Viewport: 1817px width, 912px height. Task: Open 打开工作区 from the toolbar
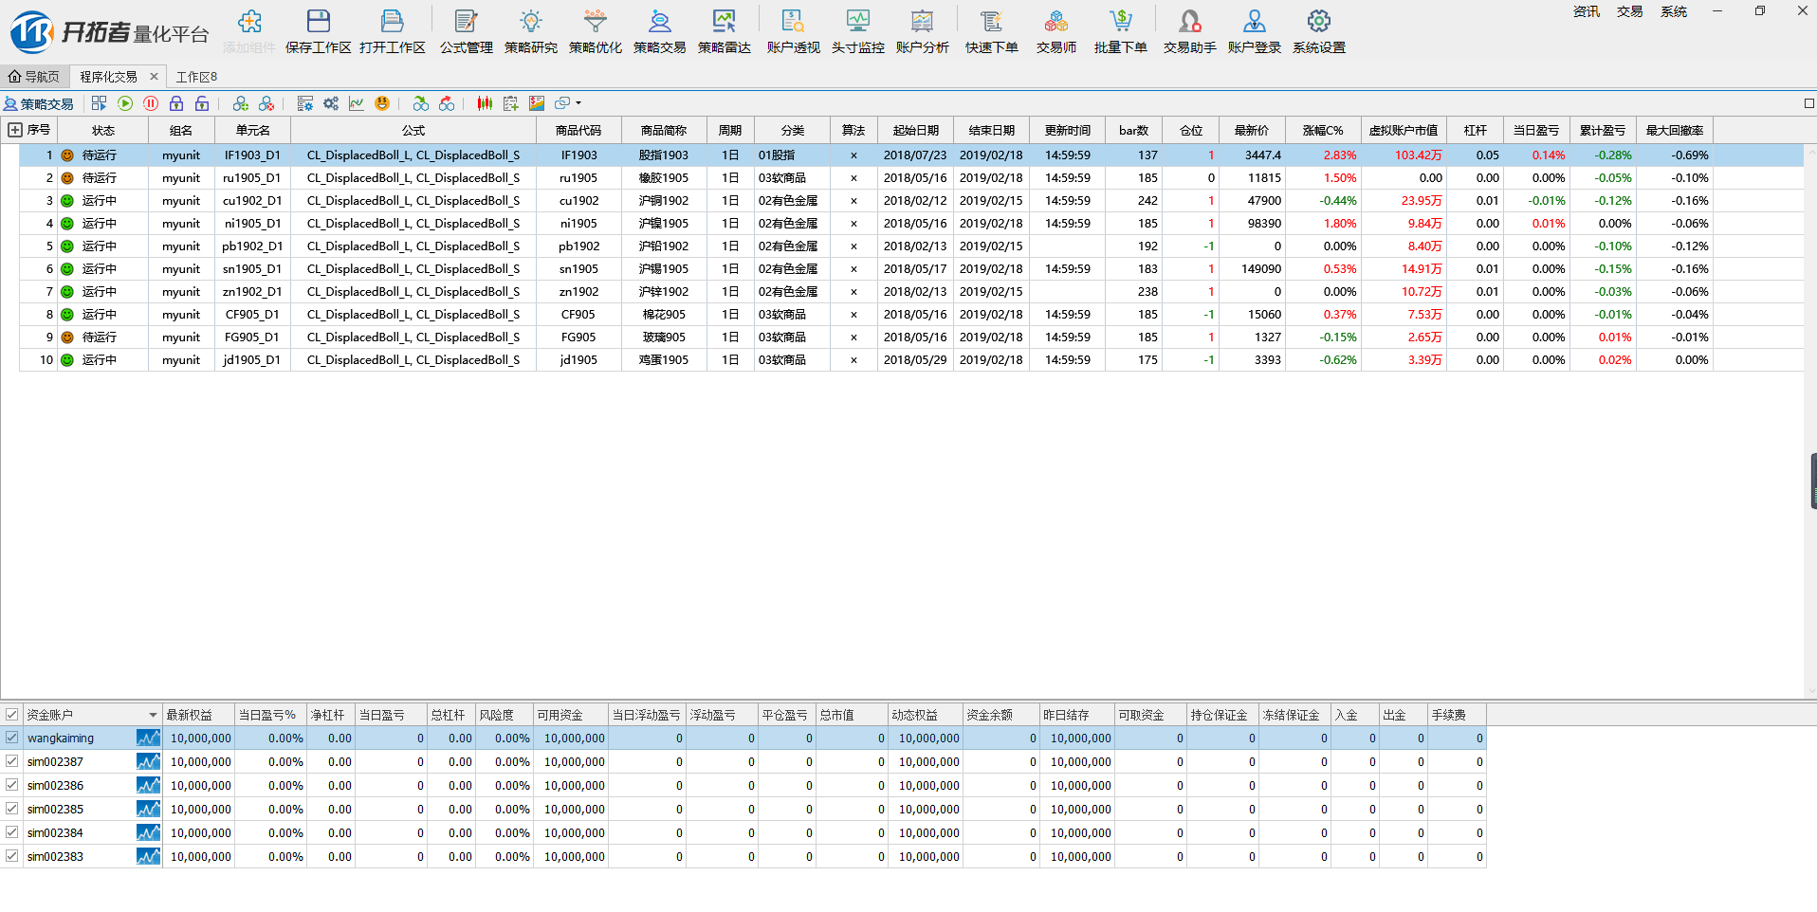[x=392, y=31]
